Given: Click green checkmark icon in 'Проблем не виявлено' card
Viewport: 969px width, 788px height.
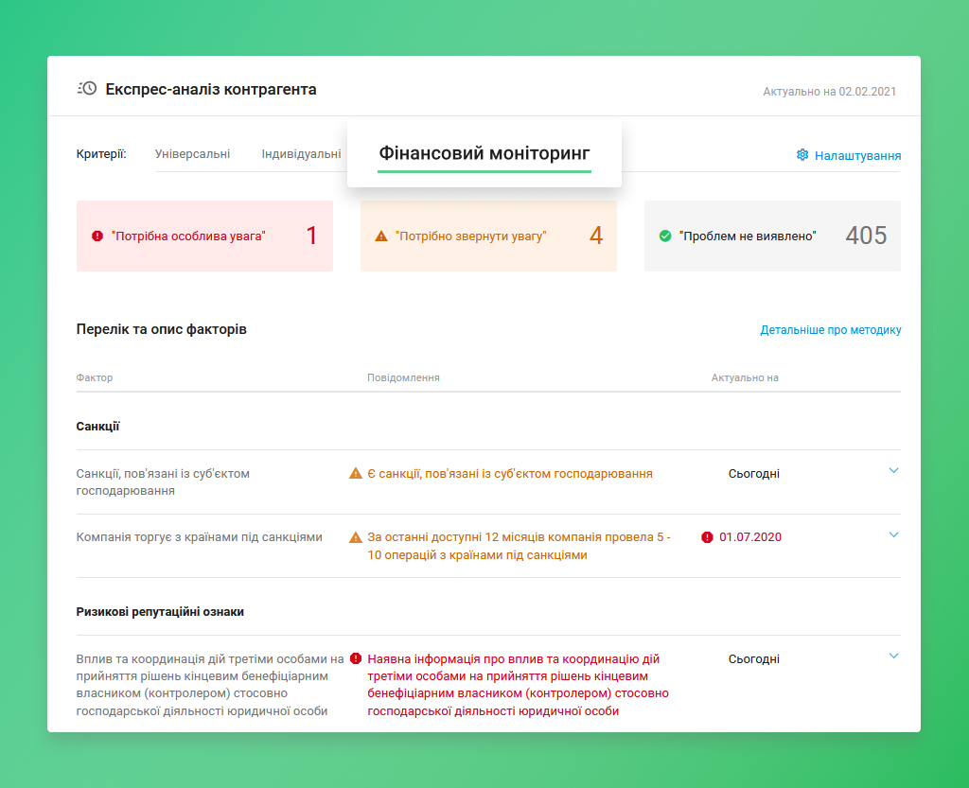Looking at the screenshot, I should 665,236.
